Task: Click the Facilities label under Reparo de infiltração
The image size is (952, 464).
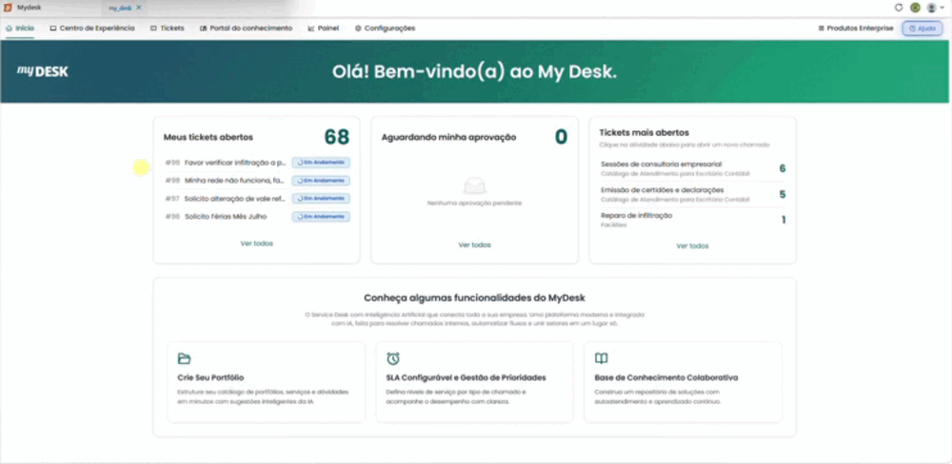Action: (613, 225)
